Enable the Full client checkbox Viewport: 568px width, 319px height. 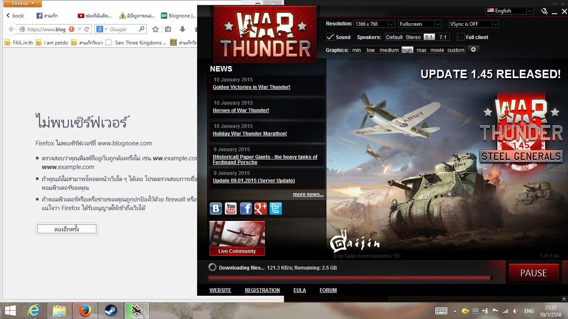(x=461, y=37)
